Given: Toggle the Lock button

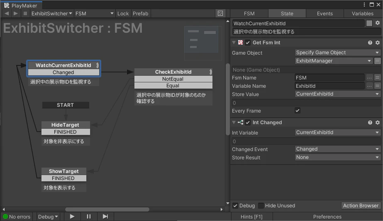Looking at the screenshot, I should [123, 13].
